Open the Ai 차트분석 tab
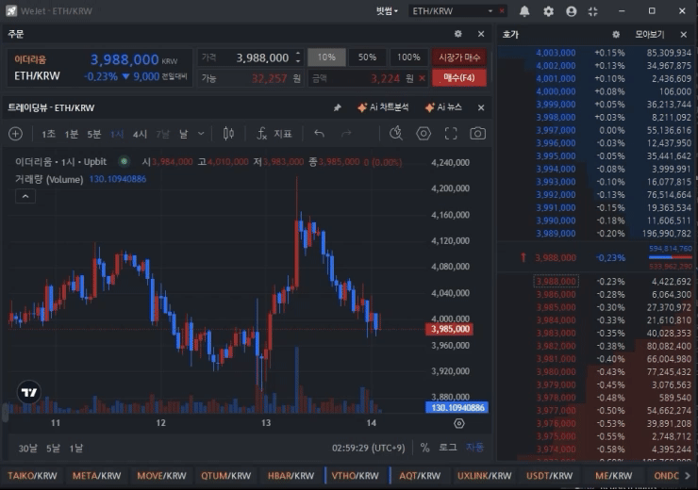 click(x=382, y=108)
